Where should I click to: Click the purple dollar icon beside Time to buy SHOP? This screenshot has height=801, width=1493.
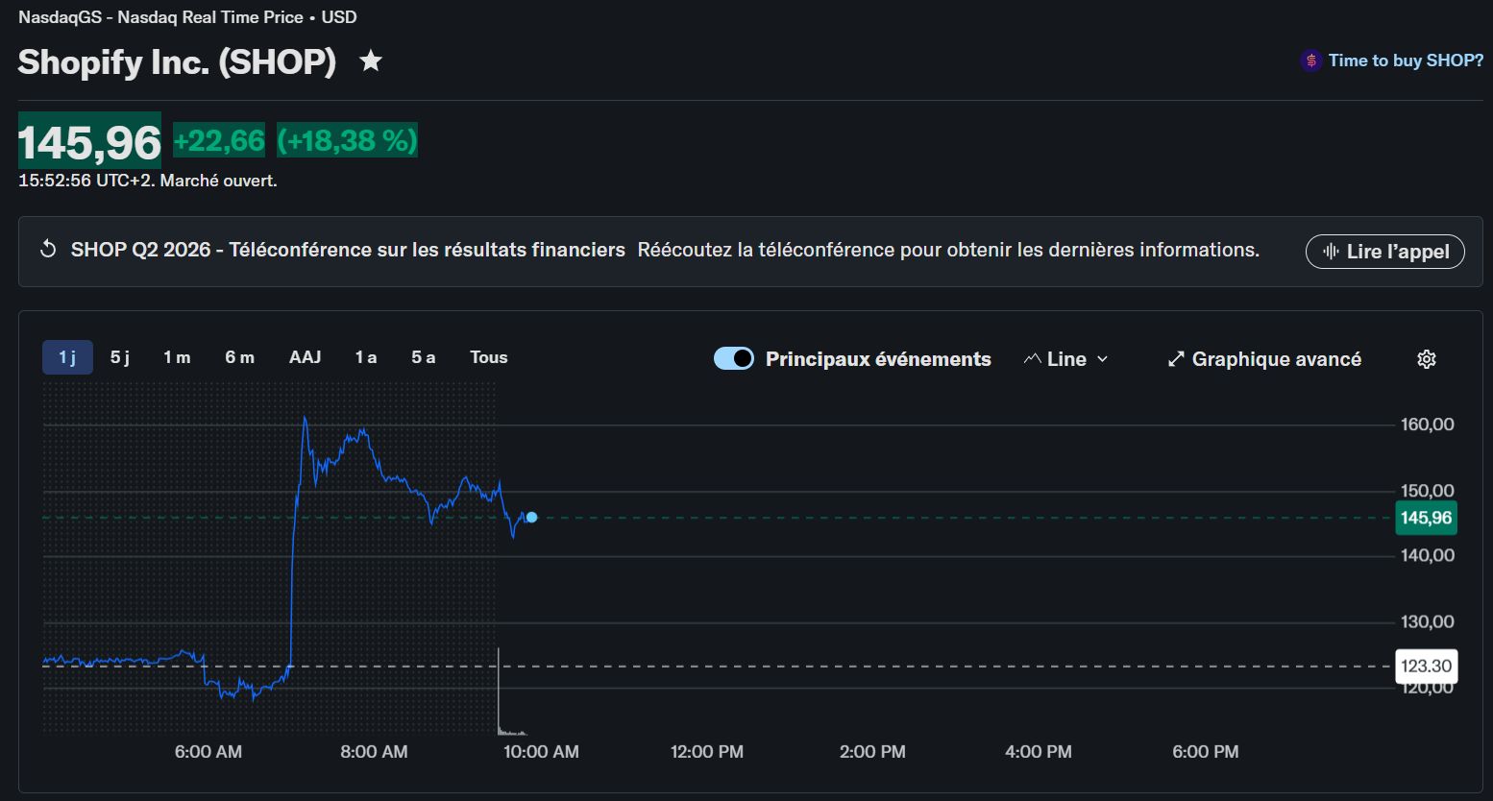[x=1310, y=61]
